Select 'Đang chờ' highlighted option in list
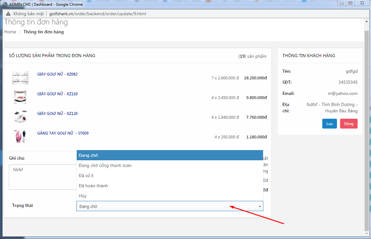Screen dimensions: 371x239 tap(170, 155)
